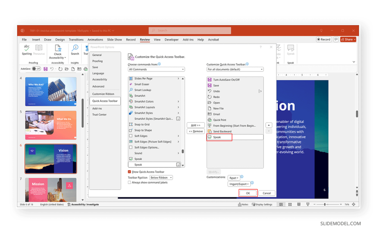
Task: Click the << Remove button
Action: point(196,131)
